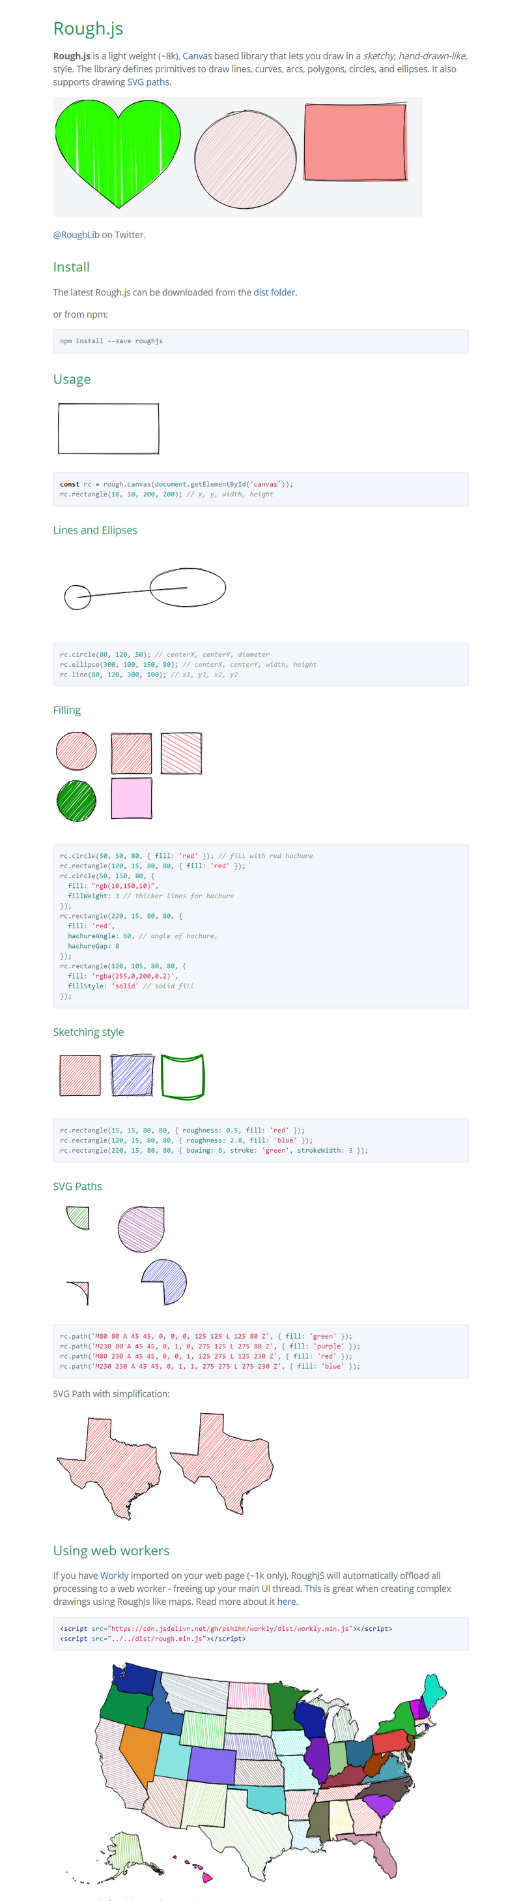Viewport: 521px width, 1901px height.
Task: Click the green bowed outline rectangle
Action: [182, 1076]
